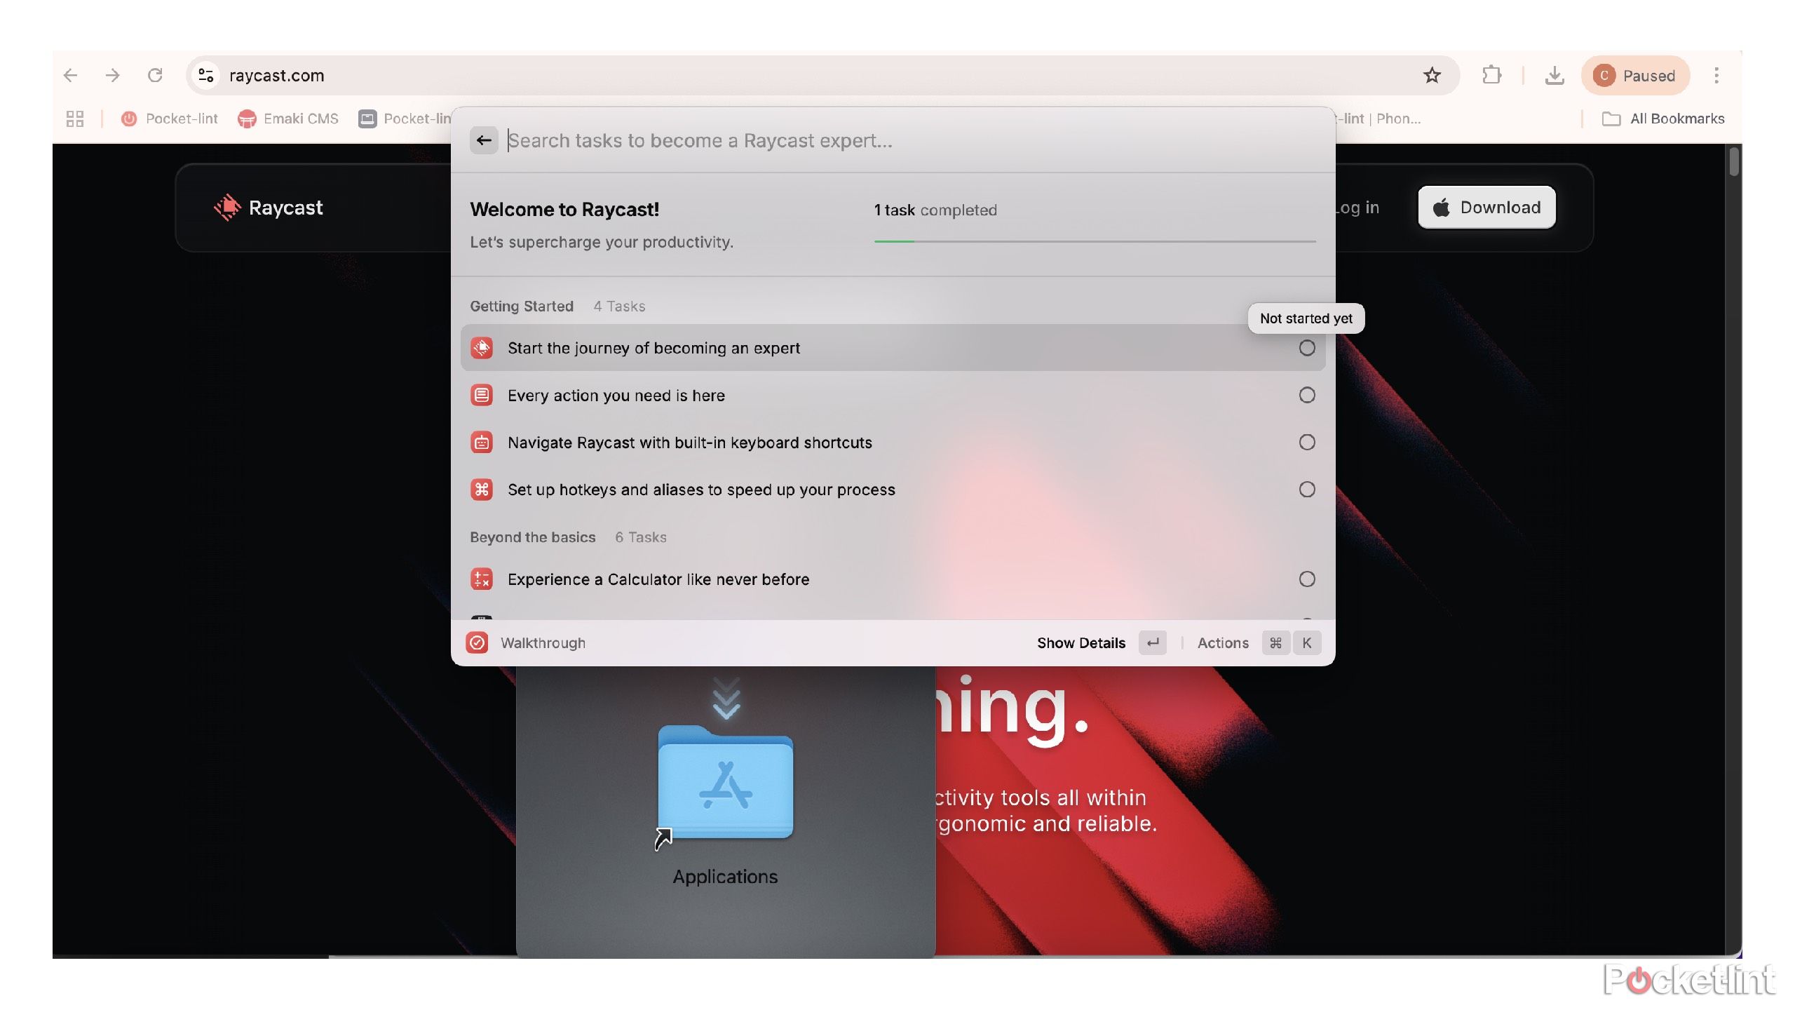Click the calculator icon beside 'Experience a Calculator'
Screen dimensions: 1795x1010
point(482,579)
